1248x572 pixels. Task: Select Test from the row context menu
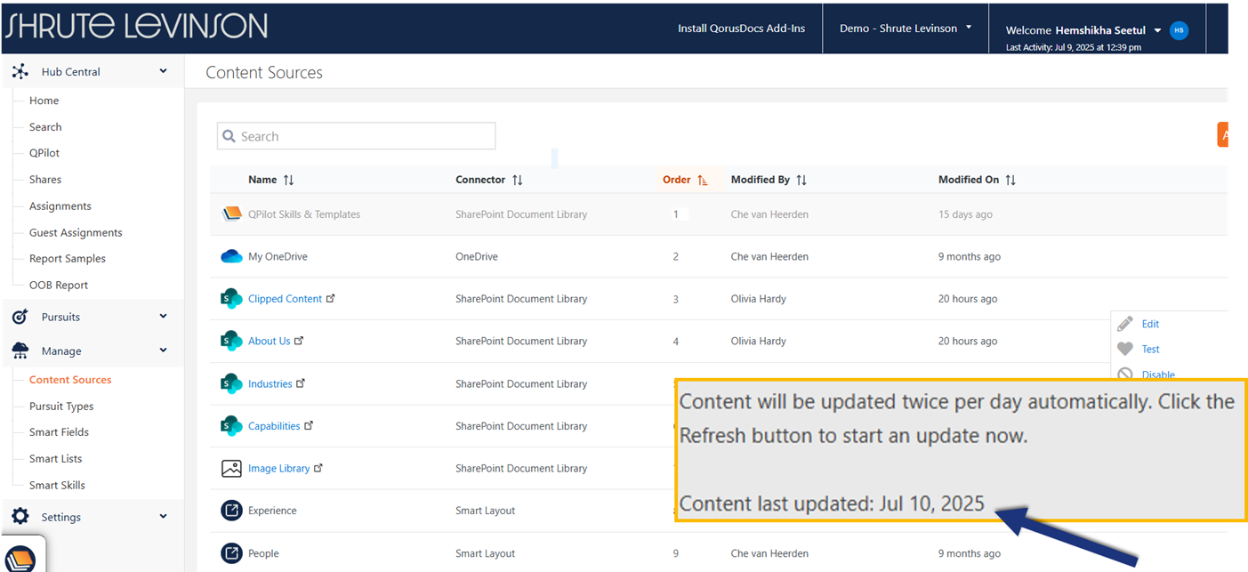coord(1150,350)
